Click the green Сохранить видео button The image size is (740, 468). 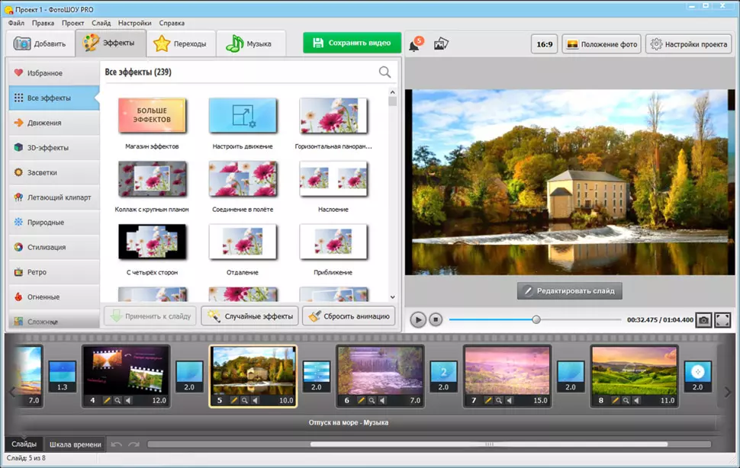[352, 43]
